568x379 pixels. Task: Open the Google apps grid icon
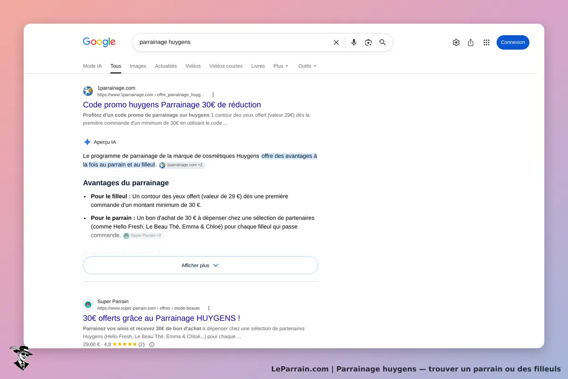click(x=486, y=42)
